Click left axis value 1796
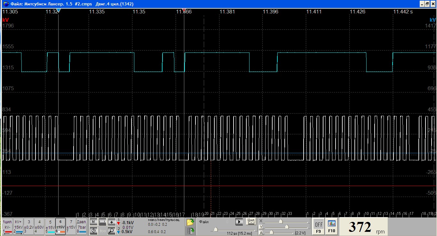This screenshot has width=437, height=236. pos(8,26)
